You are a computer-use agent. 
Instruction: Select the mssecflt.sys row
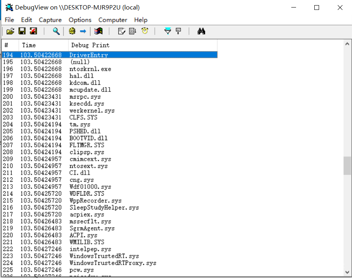tap(110, 221)
